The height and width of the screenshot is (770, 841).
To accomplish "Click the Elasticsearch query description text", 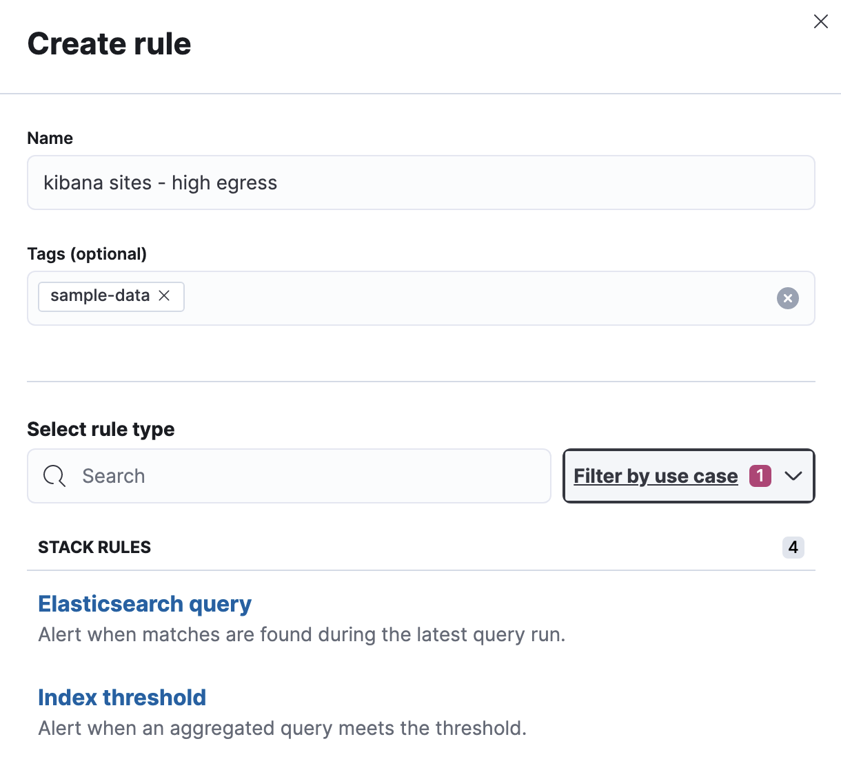I will click(x=301, y=634).
